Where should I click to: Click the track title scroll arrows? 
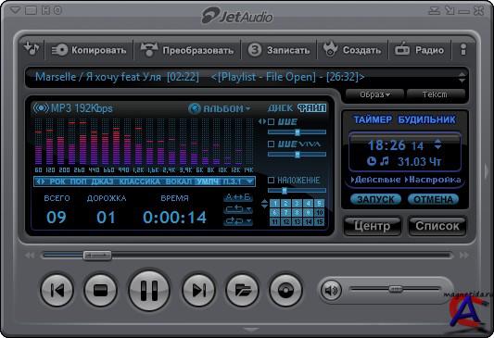point(462,78)
